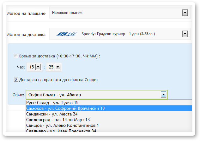Choose 'Самоков - ул. Софроний Врачански 10'
The image size is (200, 141).
65,108
